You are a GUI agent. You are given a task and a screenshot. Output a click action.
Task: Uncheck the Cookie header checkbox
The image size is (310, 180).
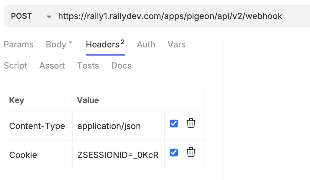[x=174, y=153]
